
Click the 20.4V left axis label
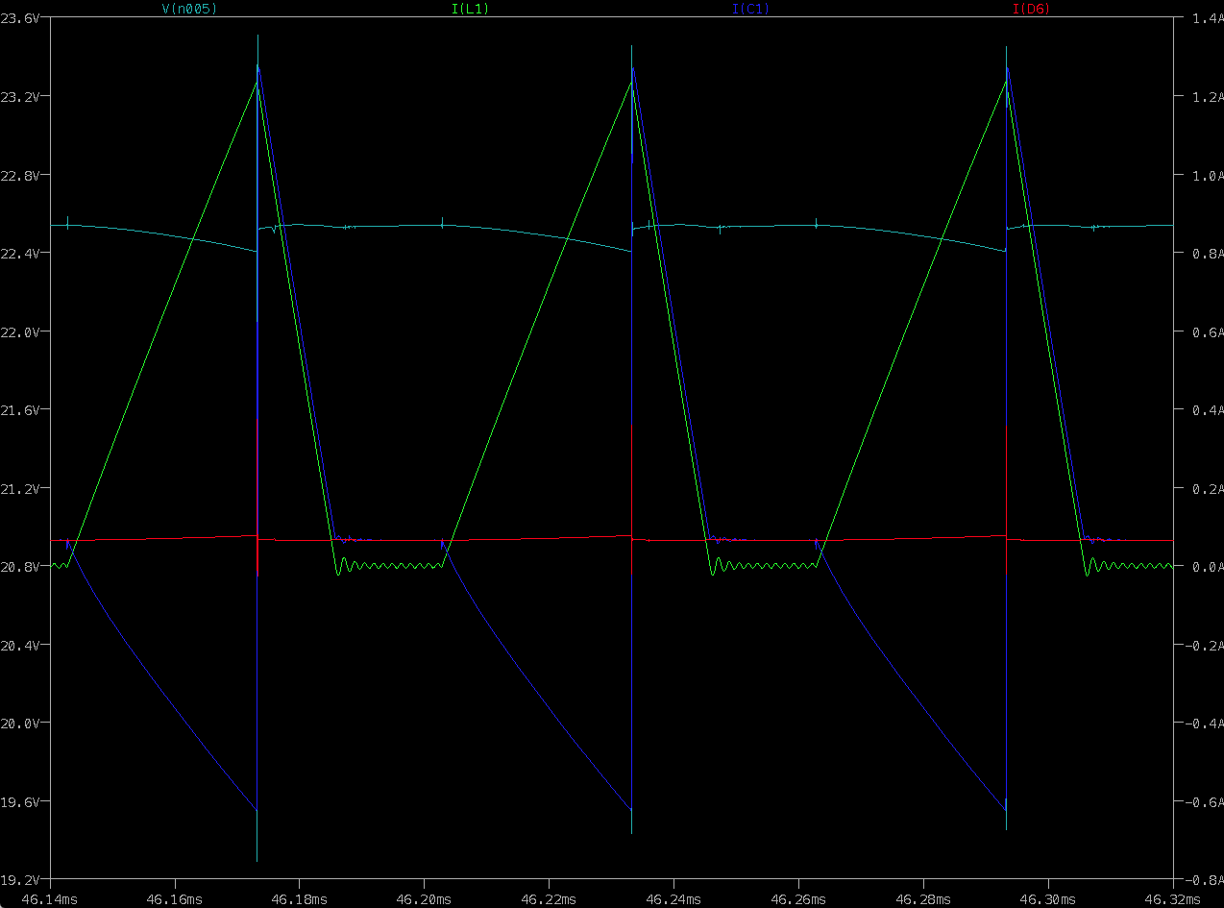click(19, 645)
